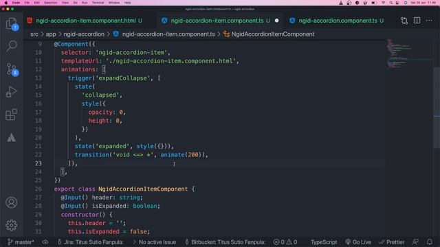Open the notifications bell
The height and width of the screenshot is (247, 440).
pyautogui.click(x=429, y=242)
